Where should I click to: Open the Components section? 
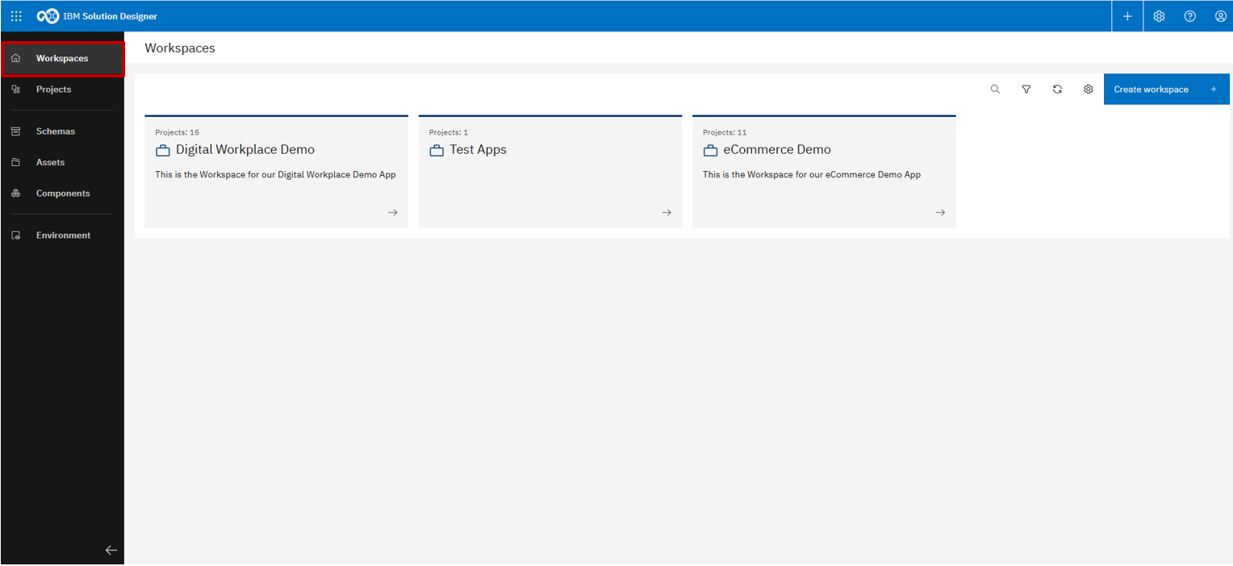(62, 193)
